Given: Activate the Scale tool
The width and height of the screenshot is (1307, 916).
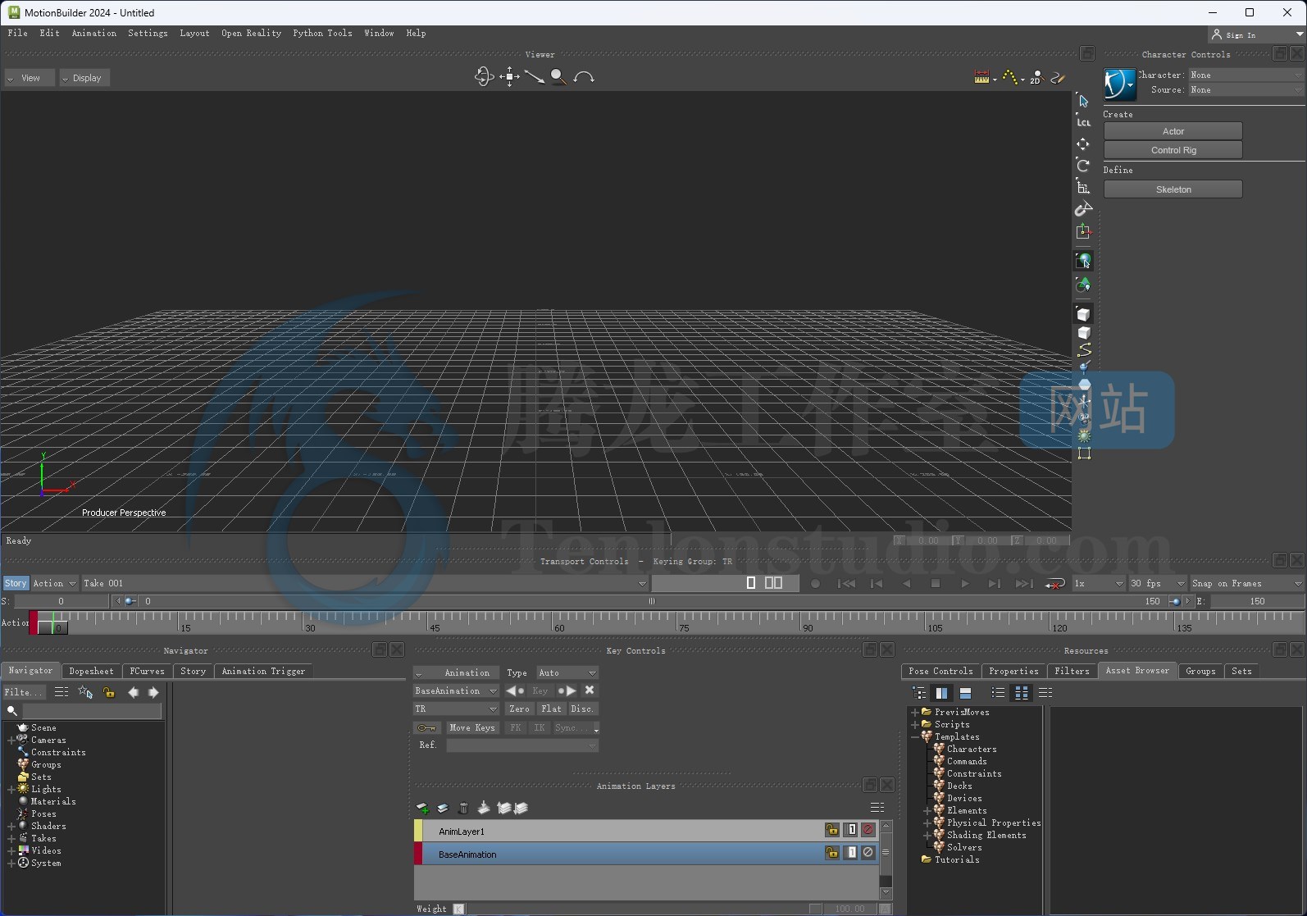Looking at the screenshot, I should [1083, 187].
